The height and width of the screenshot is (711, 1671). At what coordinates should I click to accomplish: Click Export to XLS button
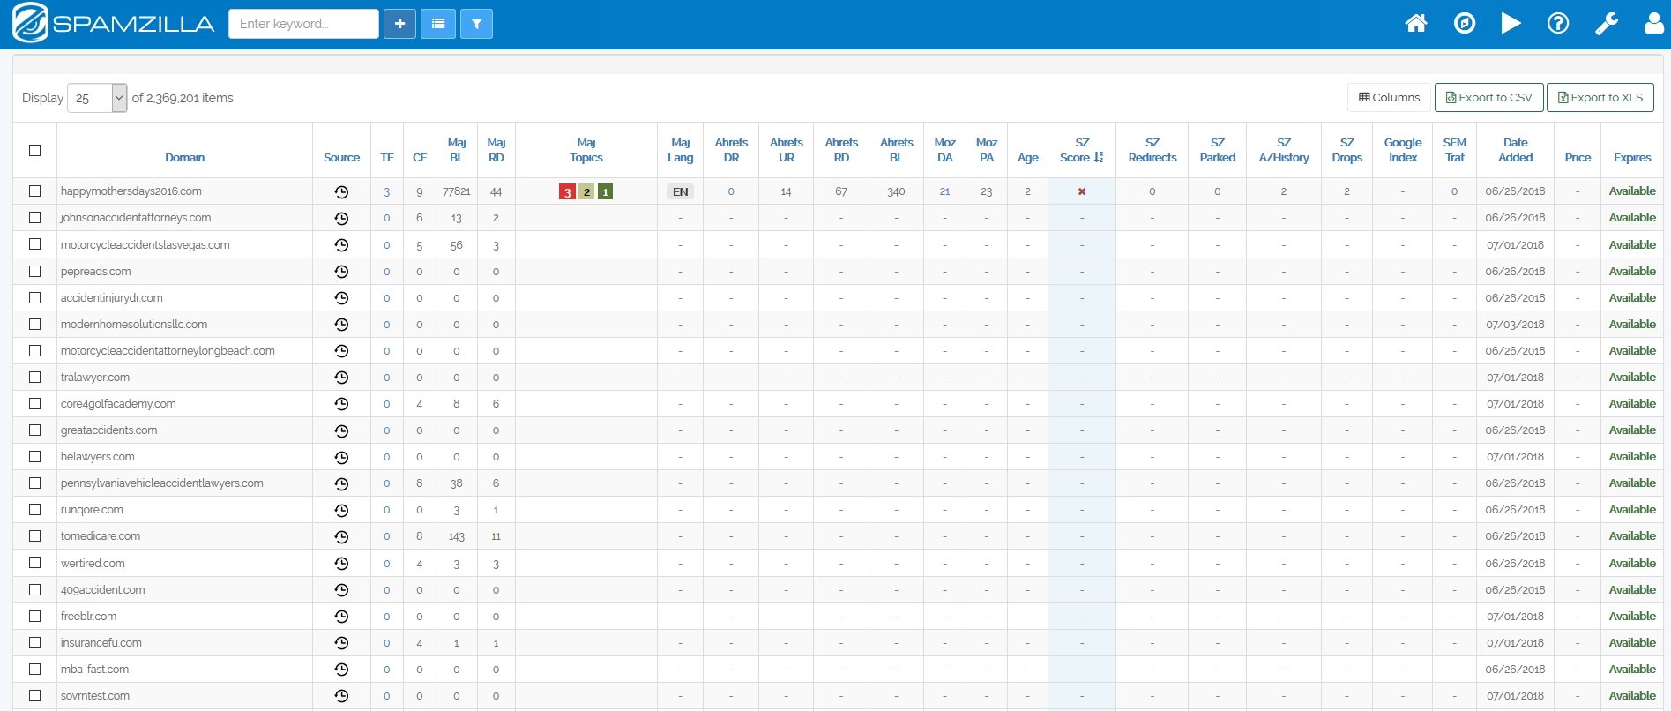click(1600, 98)
